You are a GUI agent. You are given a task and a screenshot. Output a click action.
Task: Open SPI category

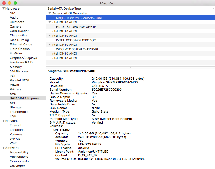[12, 103]
